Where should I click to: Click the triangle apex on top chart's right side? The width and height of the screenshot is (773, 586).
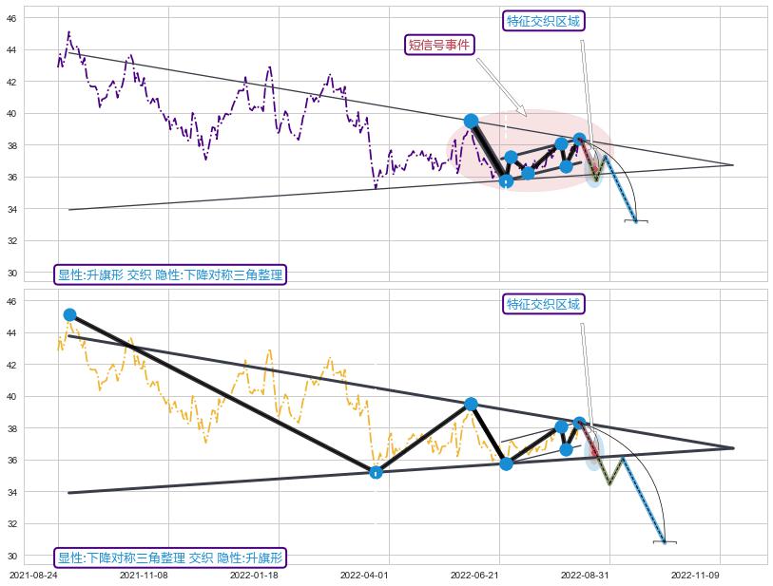[x=733, y=164]
